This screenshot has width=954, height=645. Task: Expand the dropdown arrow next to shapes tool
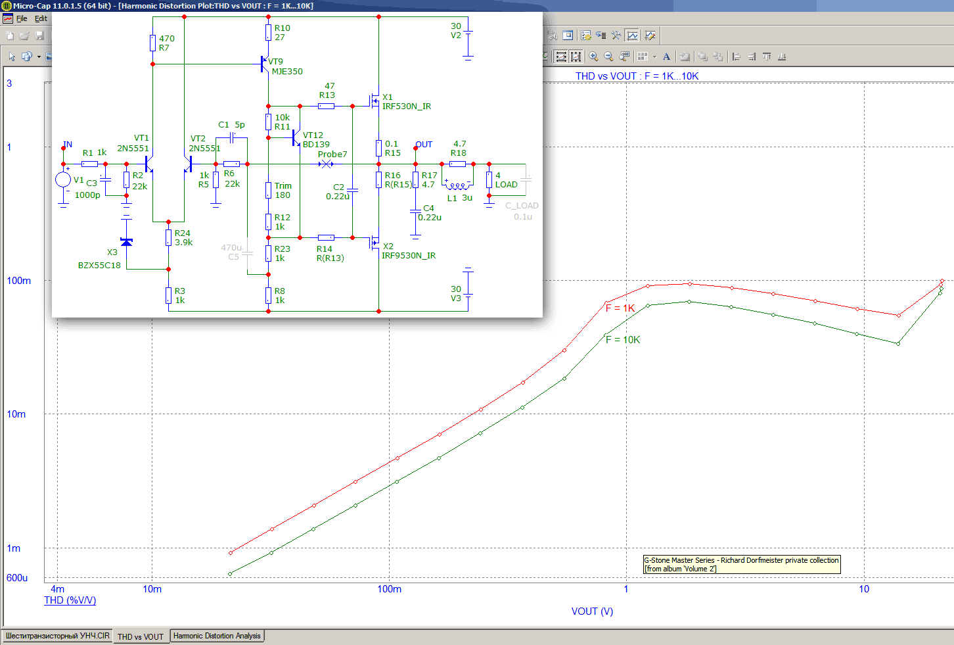tap(39, 57)
